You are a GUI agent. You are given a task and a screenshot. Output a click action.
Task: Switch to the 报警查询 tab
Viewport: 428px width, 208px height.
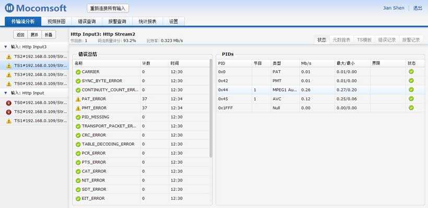point(117,21)
